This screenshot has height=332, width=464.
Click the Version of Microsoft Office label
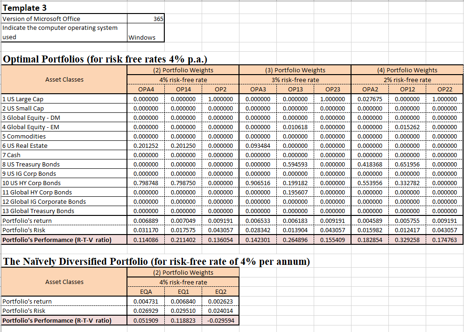click(x=42, y=19)
